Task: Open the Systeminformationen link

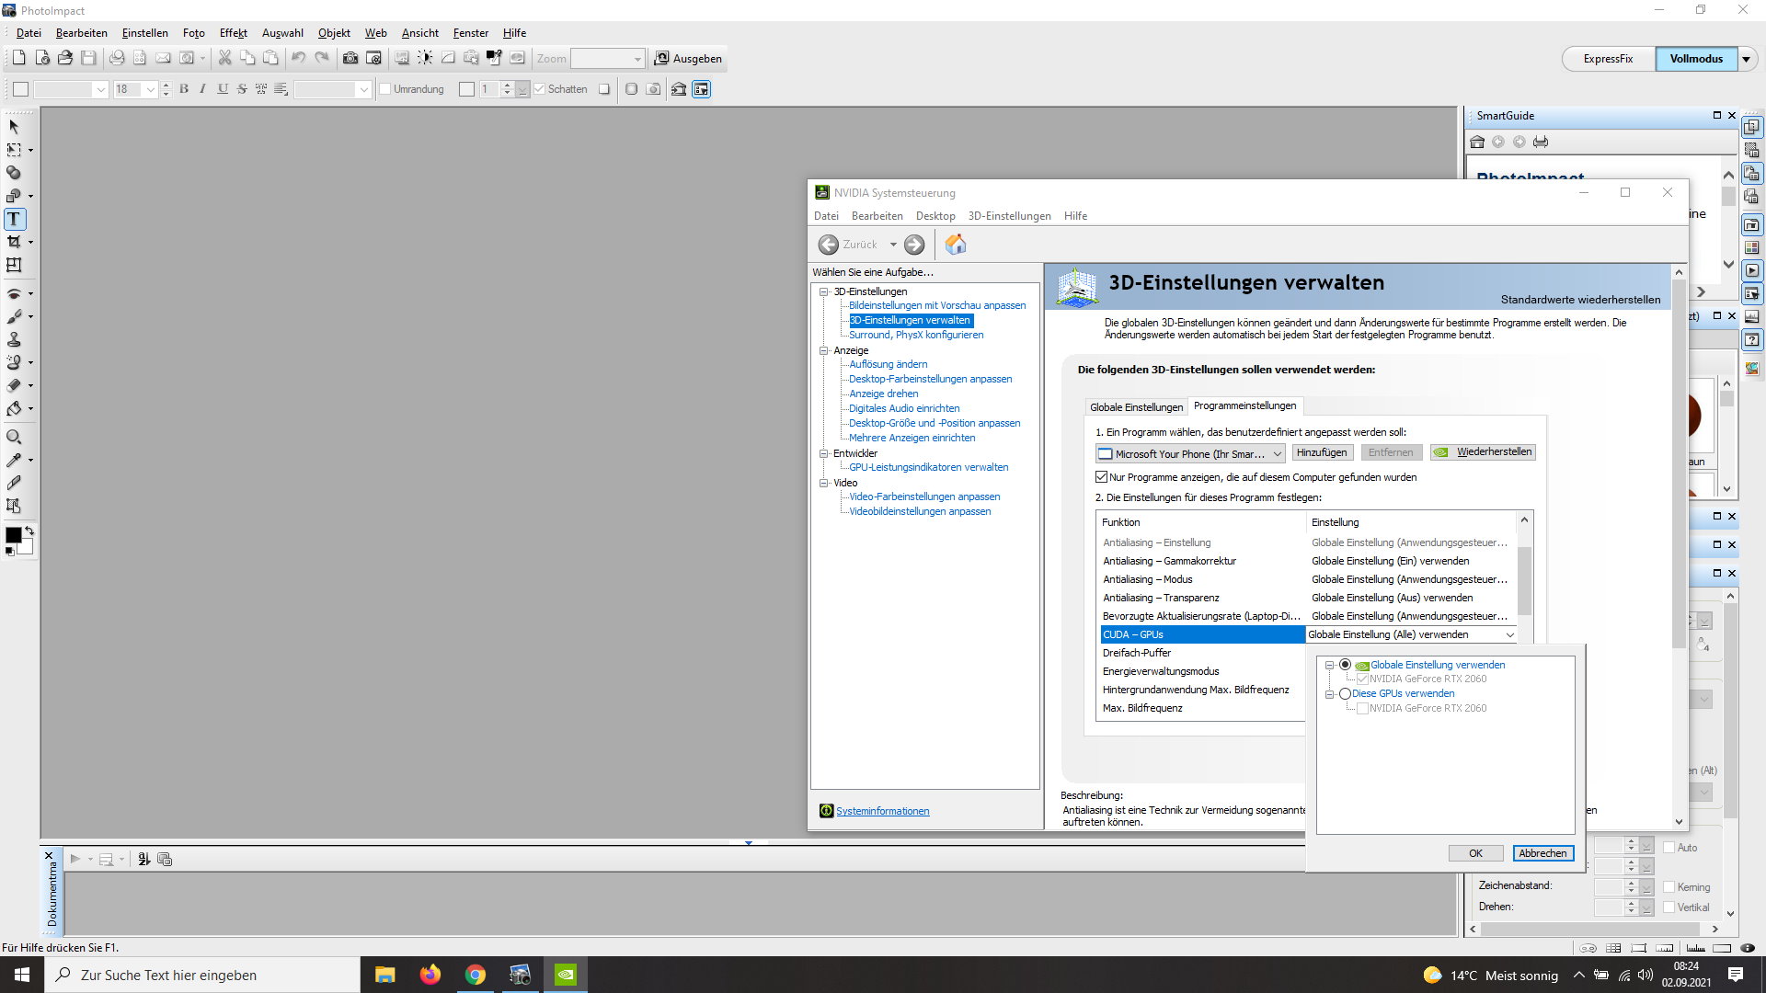Action: point(882,811)
